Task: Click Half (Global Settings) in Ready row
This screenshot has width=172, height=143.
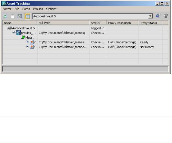Action: click(x=122, y=42)
